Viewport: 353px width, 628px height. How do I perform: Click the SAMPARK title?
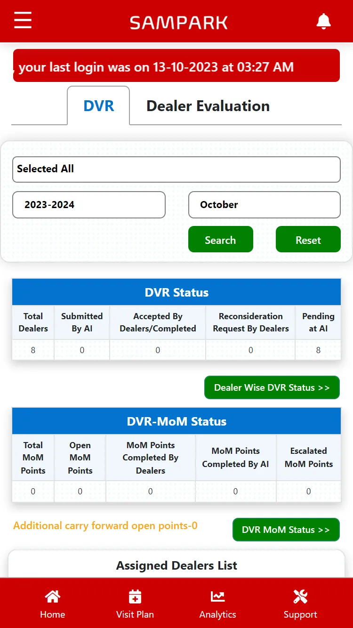pos(179,22)
